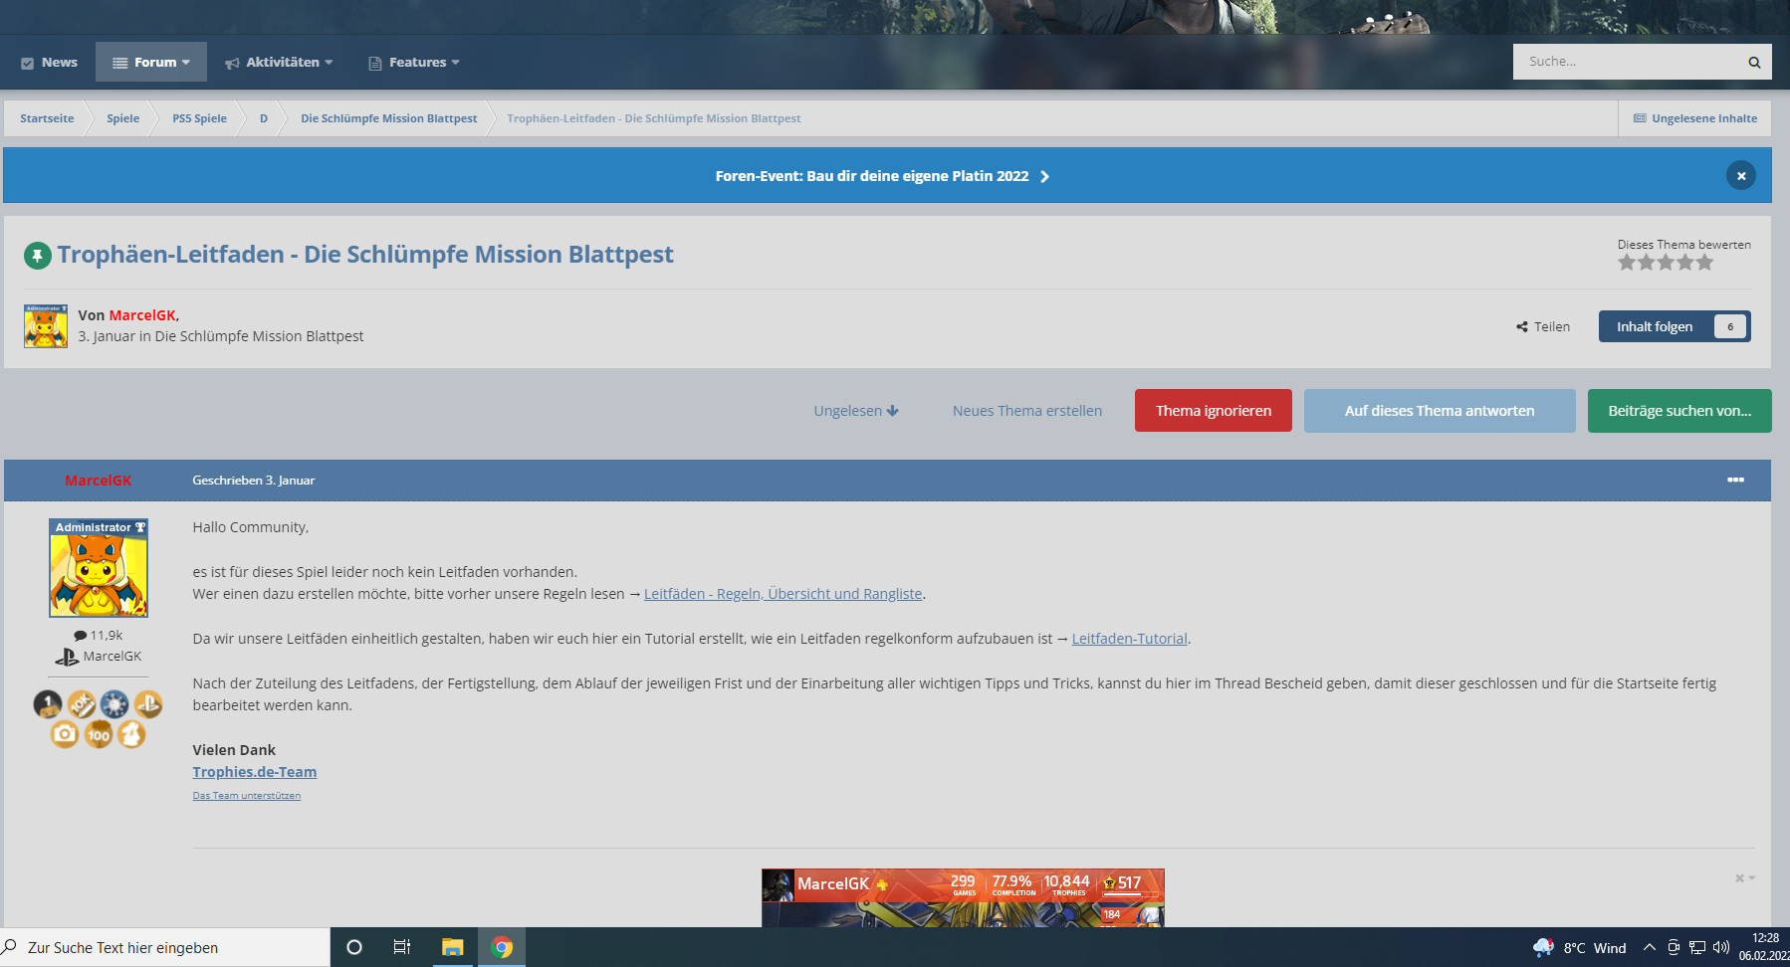
Task: Focus the Suche search field
Action: click(x=1627, y=62)
